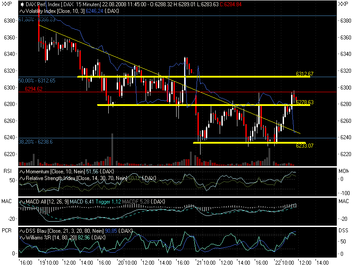Select the yellow 6278.63 horizontal line label
355x266 pixels.
tap(304, 102)
